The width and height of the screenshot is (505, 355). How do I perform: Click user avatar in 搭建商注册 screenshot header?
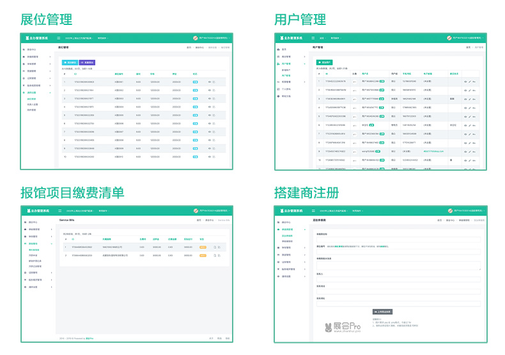450,210
